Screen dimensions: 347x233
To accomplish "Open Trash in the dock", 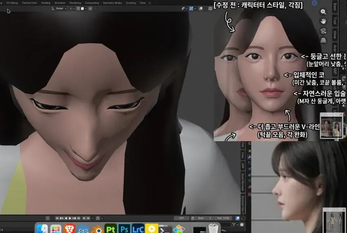I will click(x=214, y=229).
